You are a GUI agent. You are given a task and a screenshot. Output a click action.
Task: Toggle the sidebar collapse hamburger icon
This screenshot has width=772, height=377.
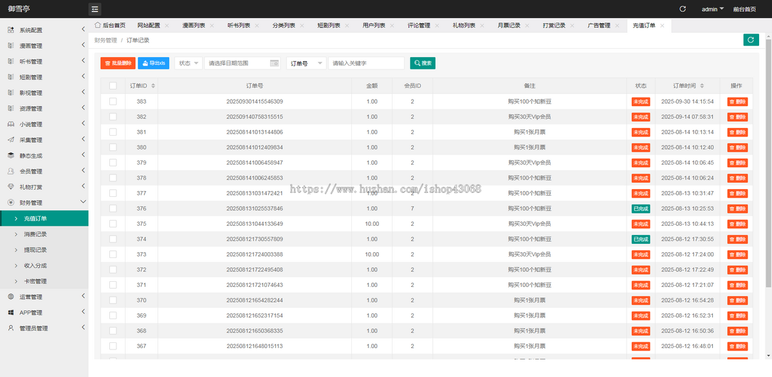tap(95, 9)
